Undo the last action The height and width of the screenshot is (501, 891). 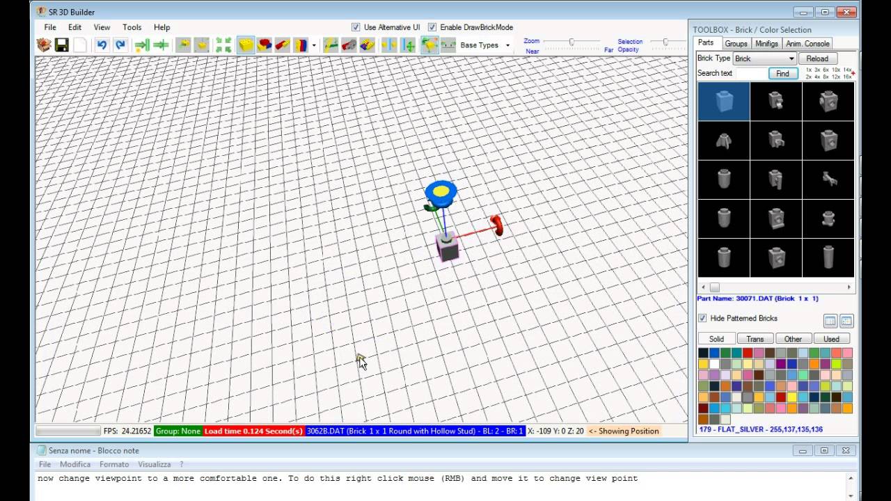[x=102, y=45]
